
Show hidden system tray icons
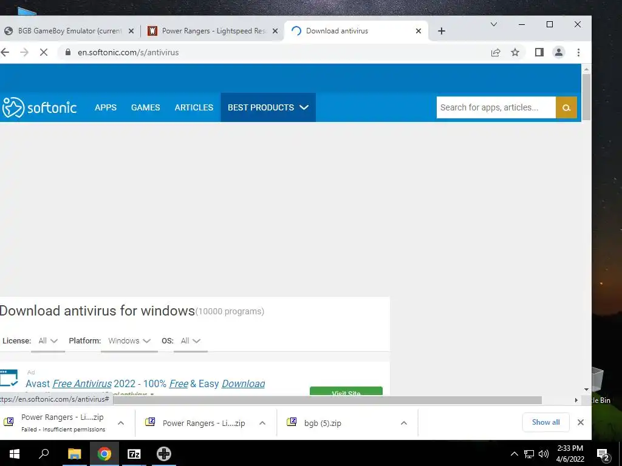coord(514,454)
